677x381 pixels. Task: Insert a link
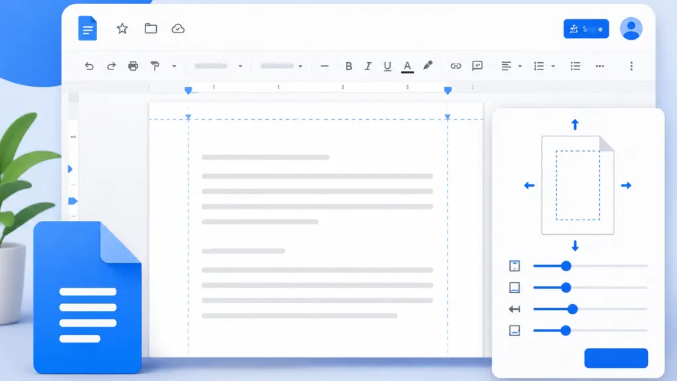(x=456, y=66)
